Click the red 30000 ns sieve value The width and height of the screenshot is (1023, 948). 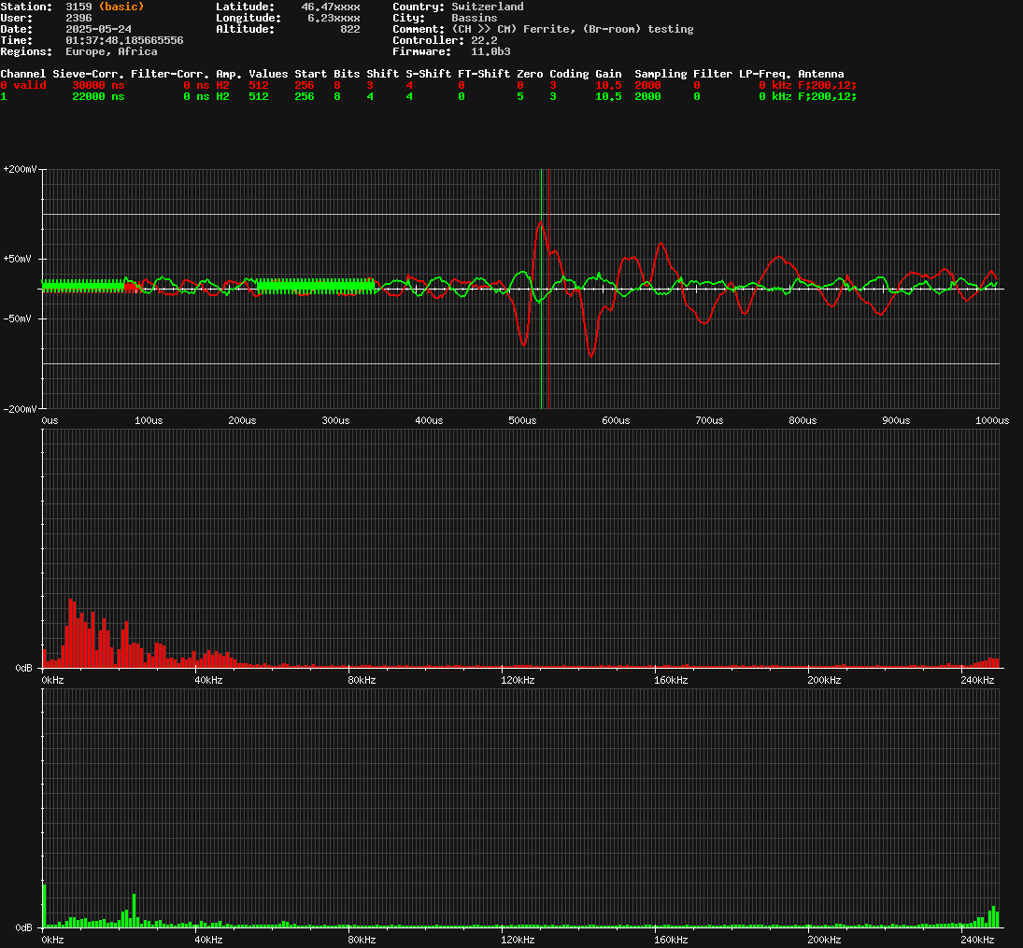point(98,85)
